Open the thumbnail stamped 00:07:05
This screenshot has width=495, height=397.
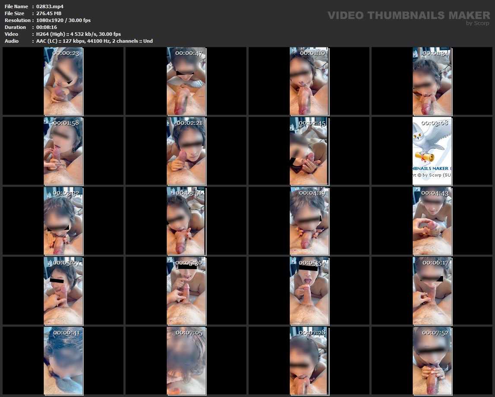[186, 361]
